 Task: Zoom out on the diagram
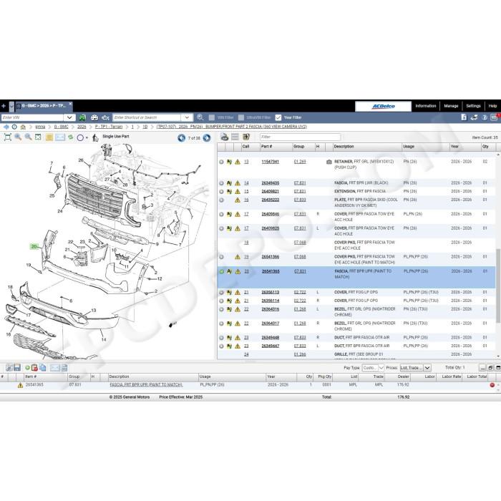click(29, 137)
